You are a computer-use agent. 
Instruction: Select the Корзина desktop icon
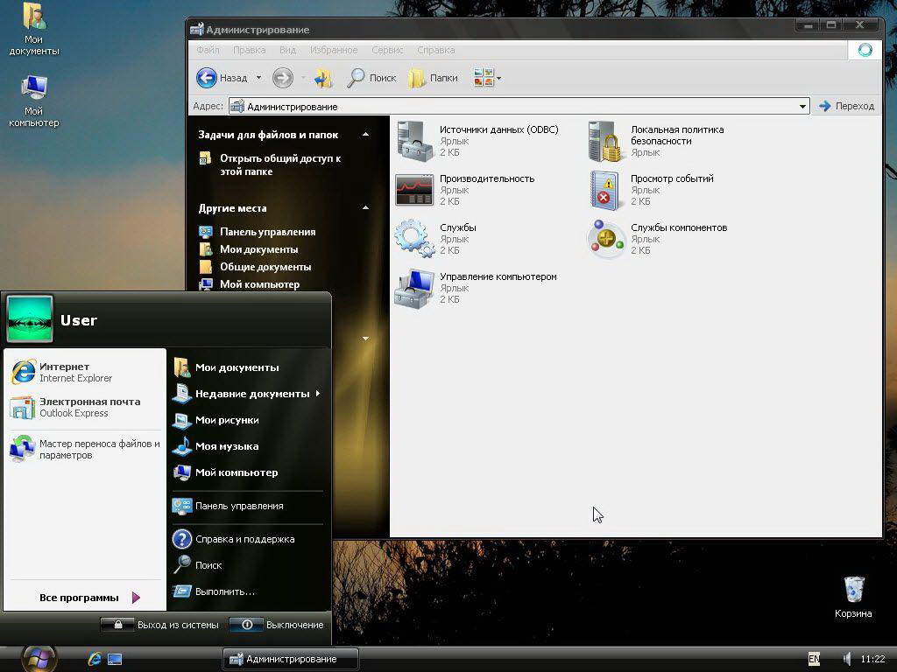[853, 597]
